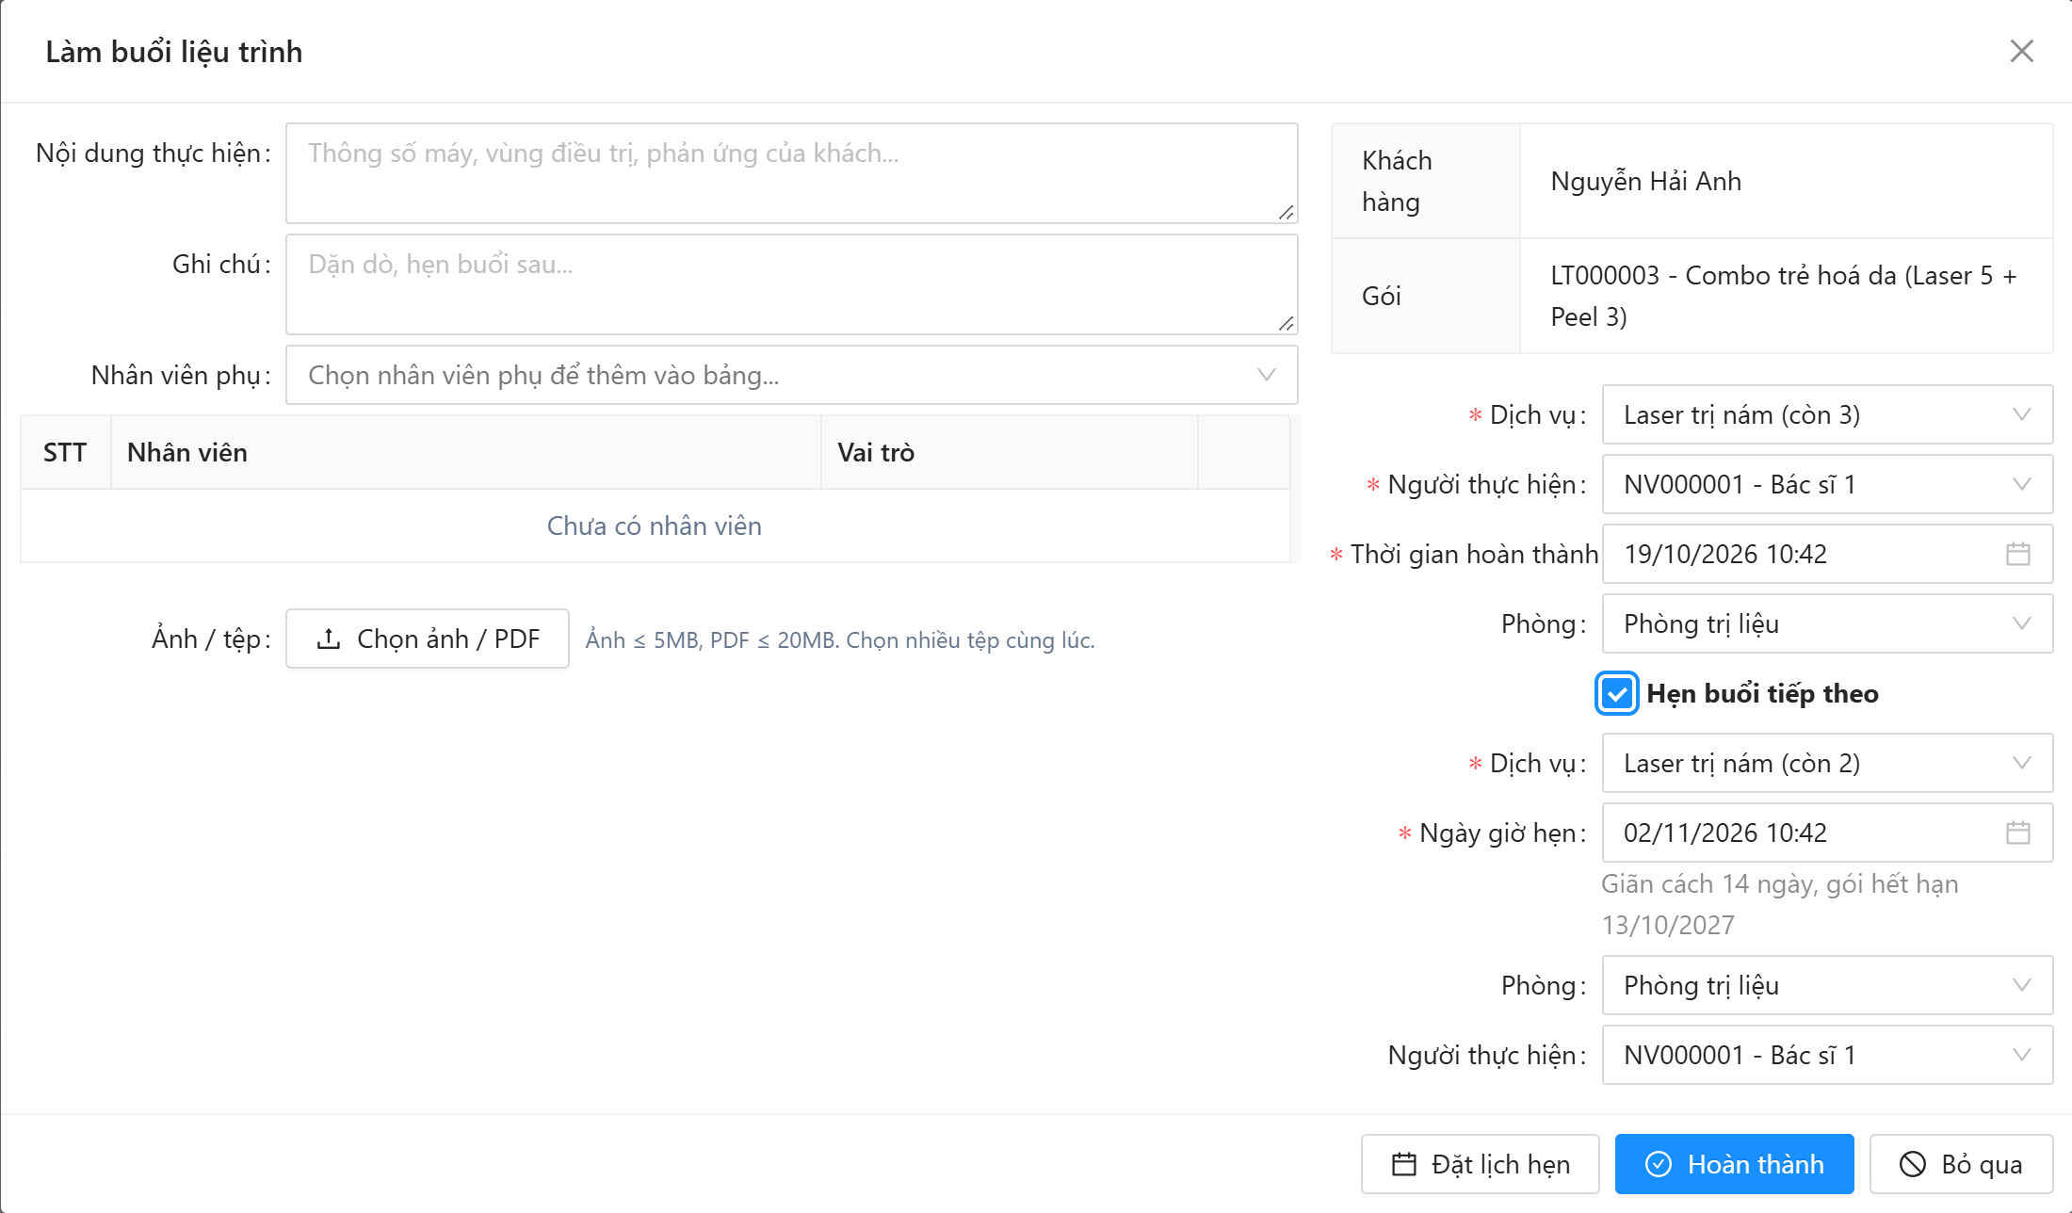Open the next-session Phòng dropdown
The height and width of the screenshot is (1213, 2072).
pyautogui.click(x=1827, y=985)
